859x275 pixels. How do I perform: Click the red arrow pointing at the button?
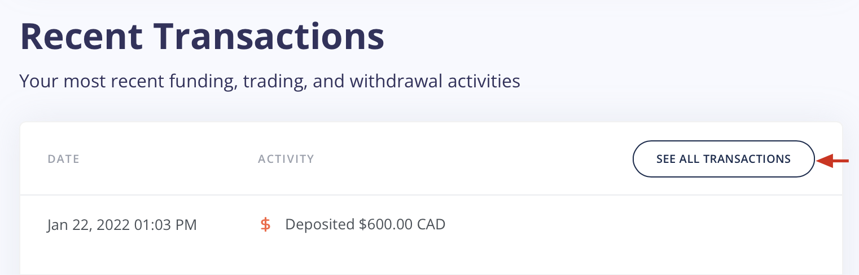click(833, 161)
